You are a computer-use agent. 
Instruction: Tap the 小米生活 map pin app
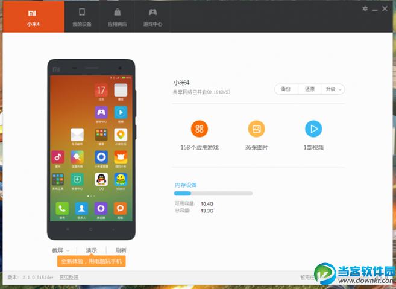[x=121, y=135]
